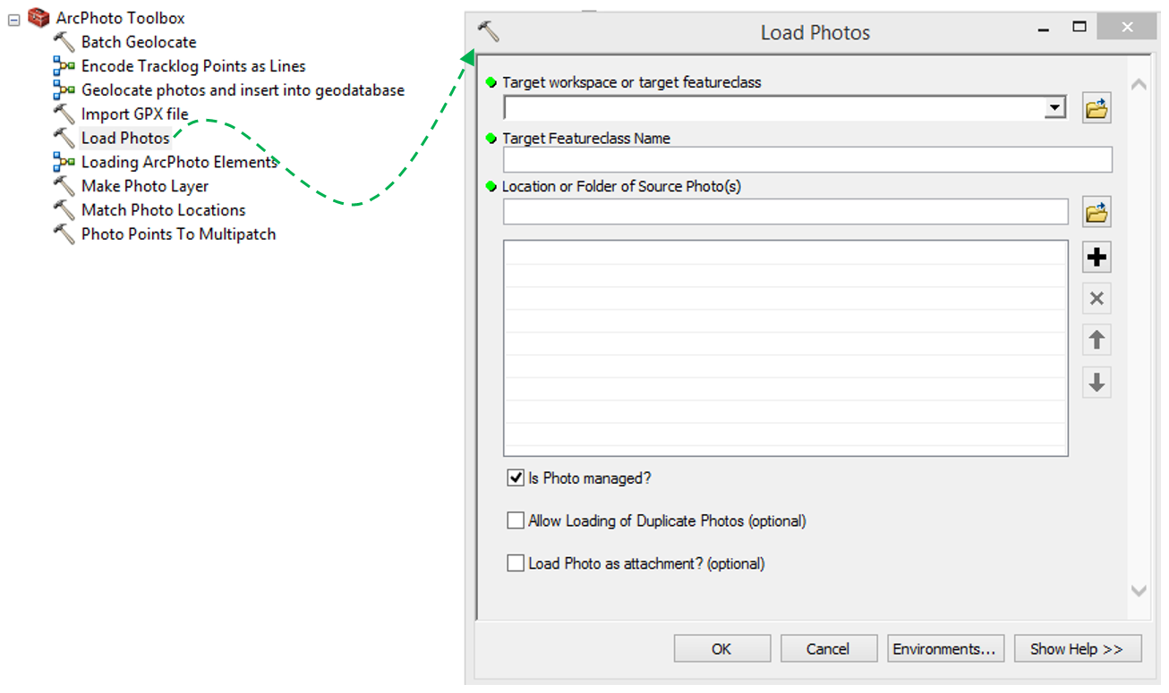Image resolution: width=1169 pixels, height=693 pixels.
Task: Click the Target Featureclass Name field
Action: [807, 160]
